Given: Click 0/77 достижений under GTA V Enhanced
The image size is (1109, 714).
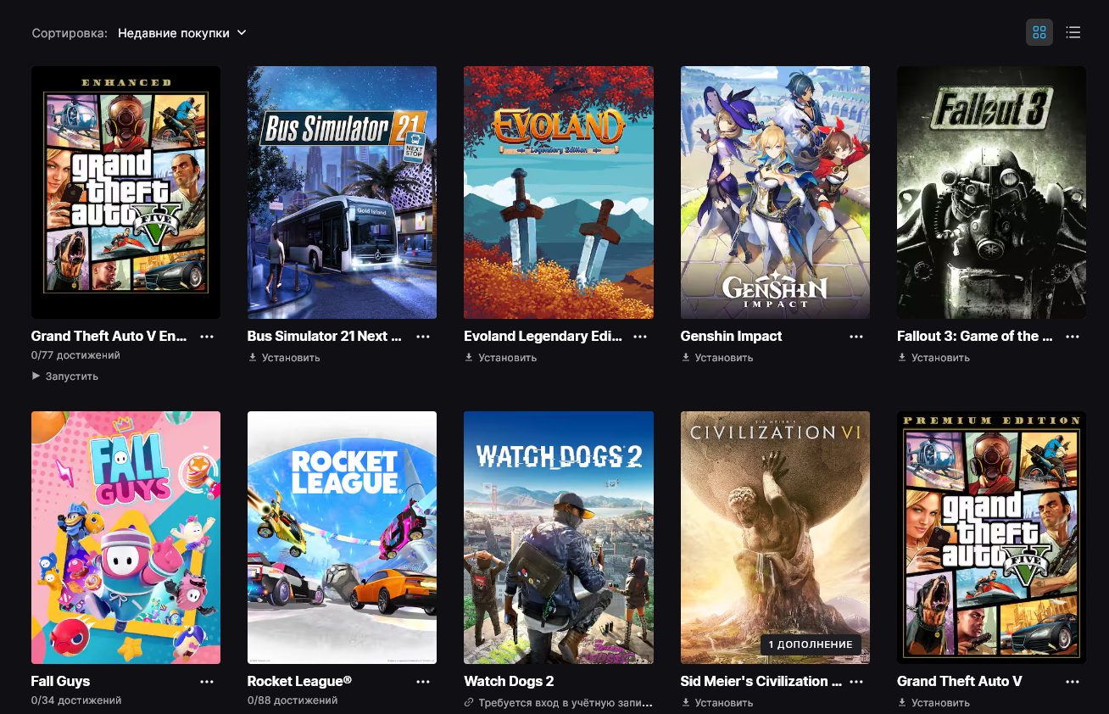Looking at the screenshot, I should click(75, 355).
